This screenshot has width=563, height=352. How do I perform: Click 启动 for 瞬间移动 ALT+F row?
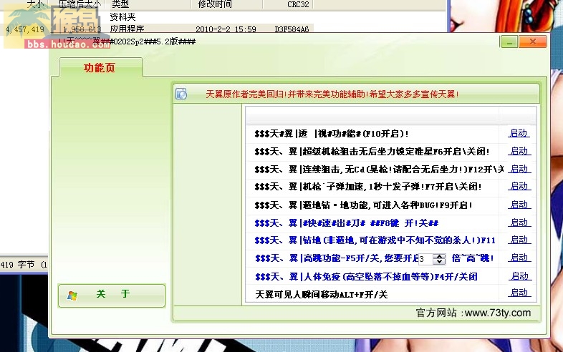tap(519, 293)
